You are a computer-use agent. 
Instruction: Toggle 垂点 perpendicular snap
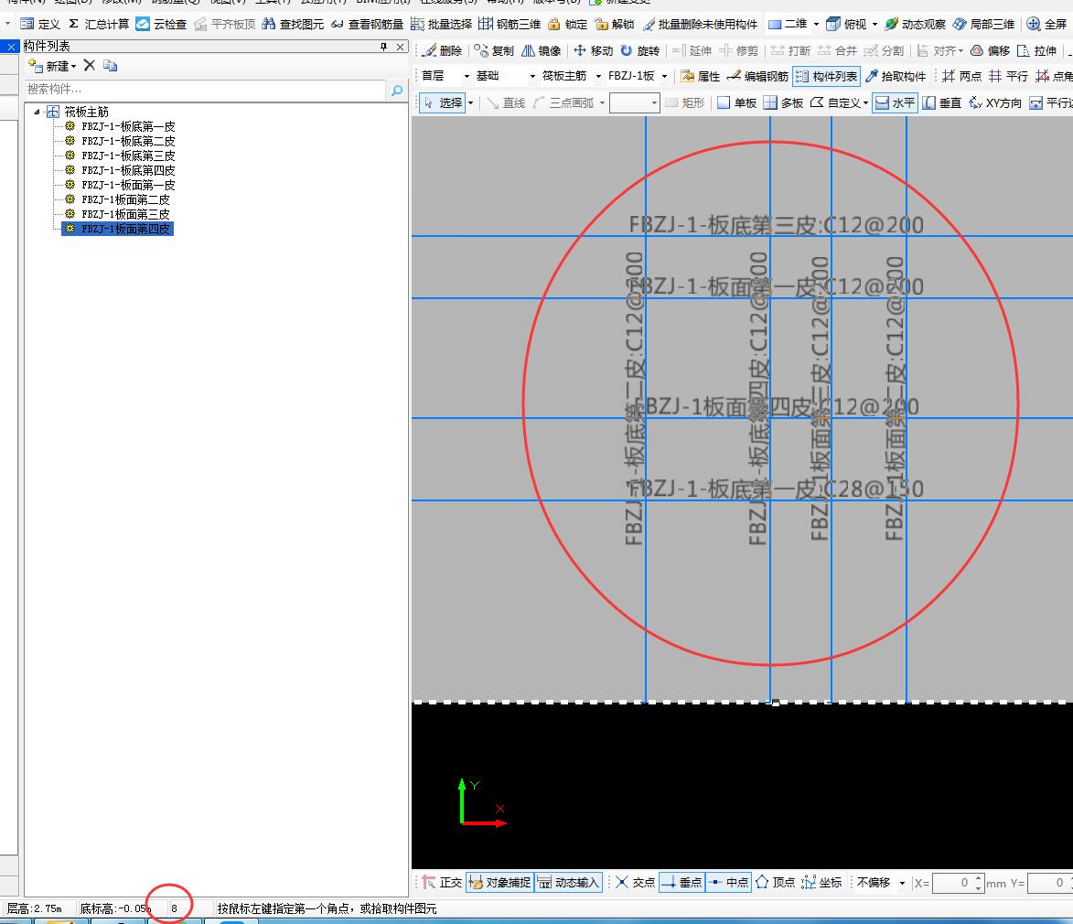point(682,882)
